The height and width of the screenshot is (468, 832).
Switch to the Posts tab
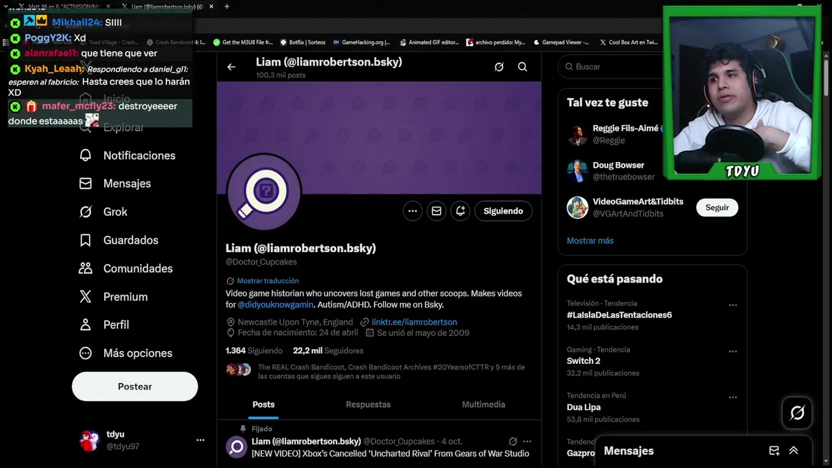tap(263, 404)
